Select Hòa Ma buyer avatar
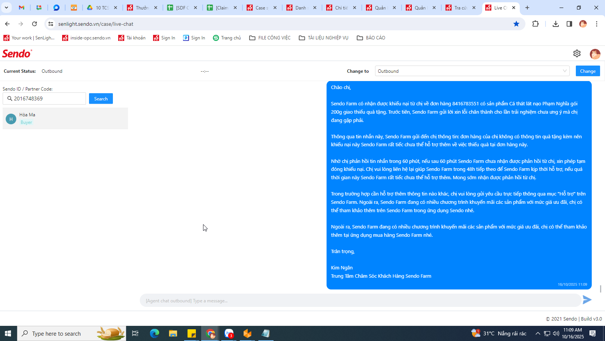The width and height of the screenshot is (605, 341). [x=11, y=119]
